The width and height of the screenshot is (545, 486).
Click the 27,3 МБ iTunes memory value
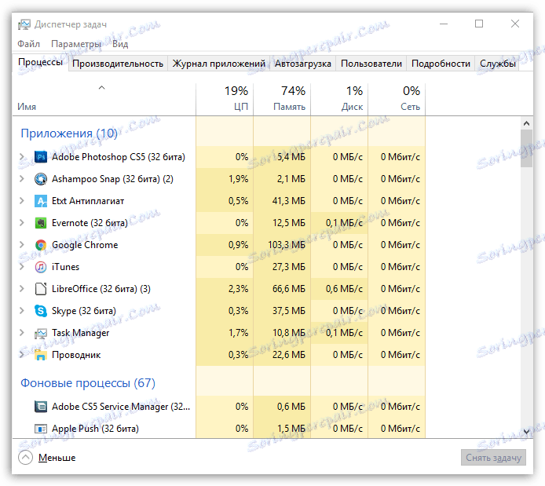[x=288, y=267]
